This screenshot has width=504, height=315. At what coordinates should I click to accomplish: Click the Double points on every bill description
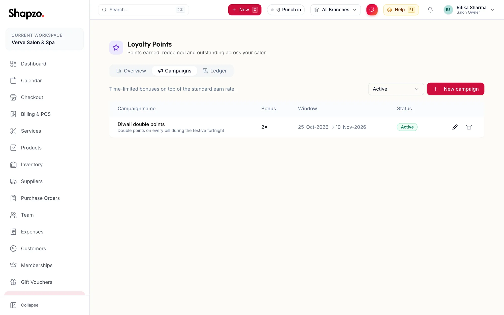tap(171, 131)
